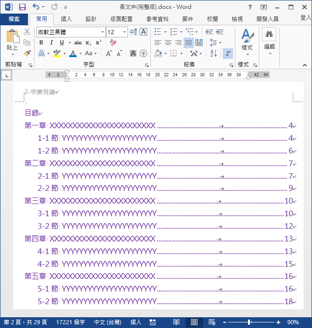Toggle strikethrough formatting
312x328 pixels.
(78, 43)
